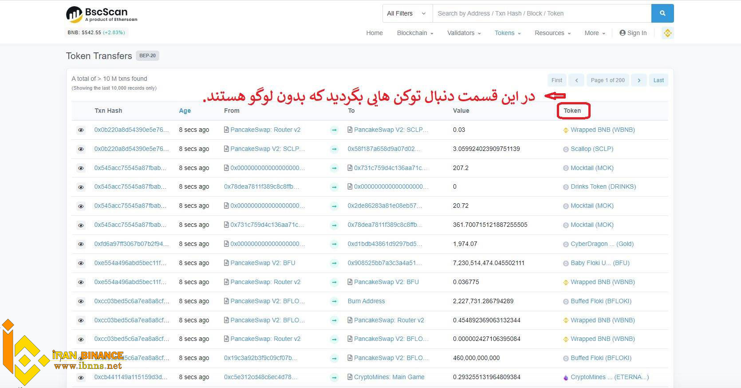The image size is (741, 388).
Task: Click the Scallop (SCLP) placeholder token icon
Action: click(566, 149)
